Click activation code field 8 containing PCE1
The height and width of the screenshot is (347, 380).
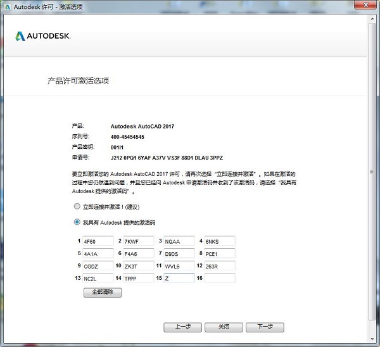[220, 253]
